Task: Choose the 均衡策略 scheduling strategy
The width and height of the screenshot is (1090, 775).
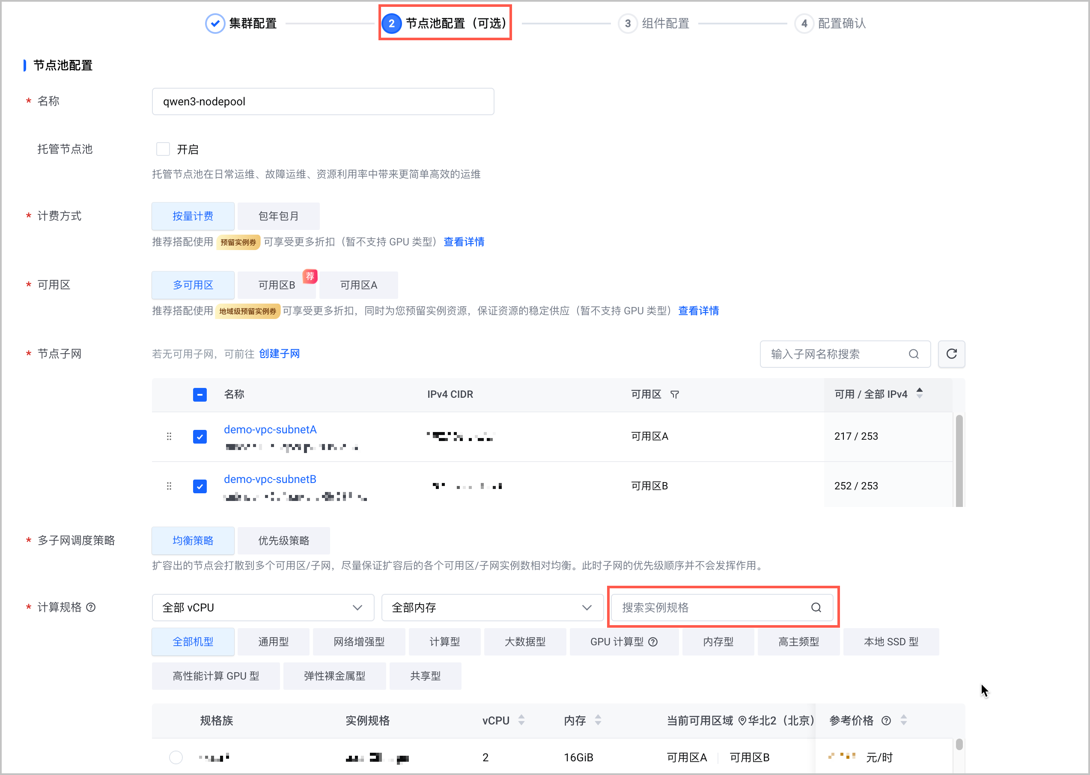Action: point(193,541)
